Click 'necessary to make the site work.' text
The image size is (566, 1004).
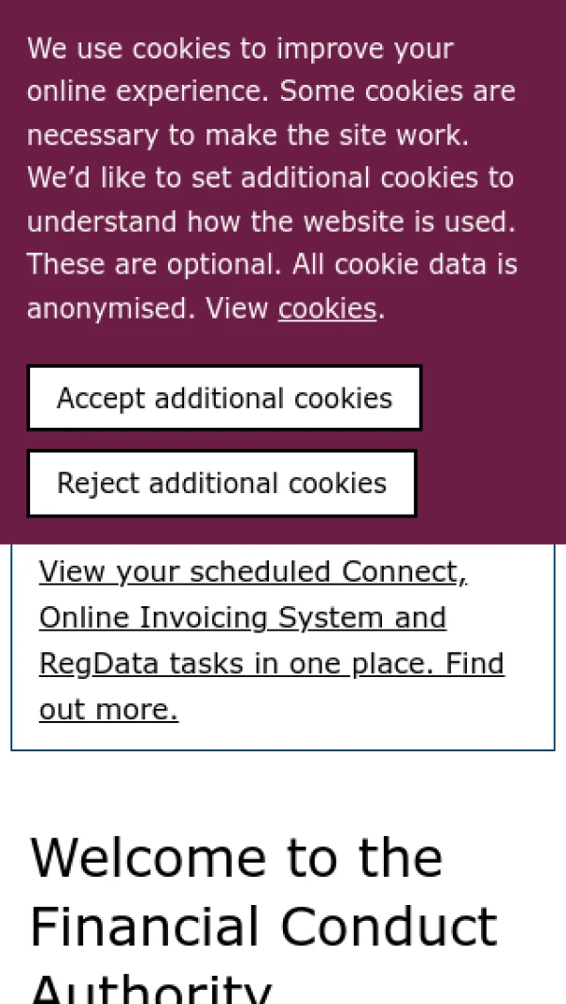point(248,135)
